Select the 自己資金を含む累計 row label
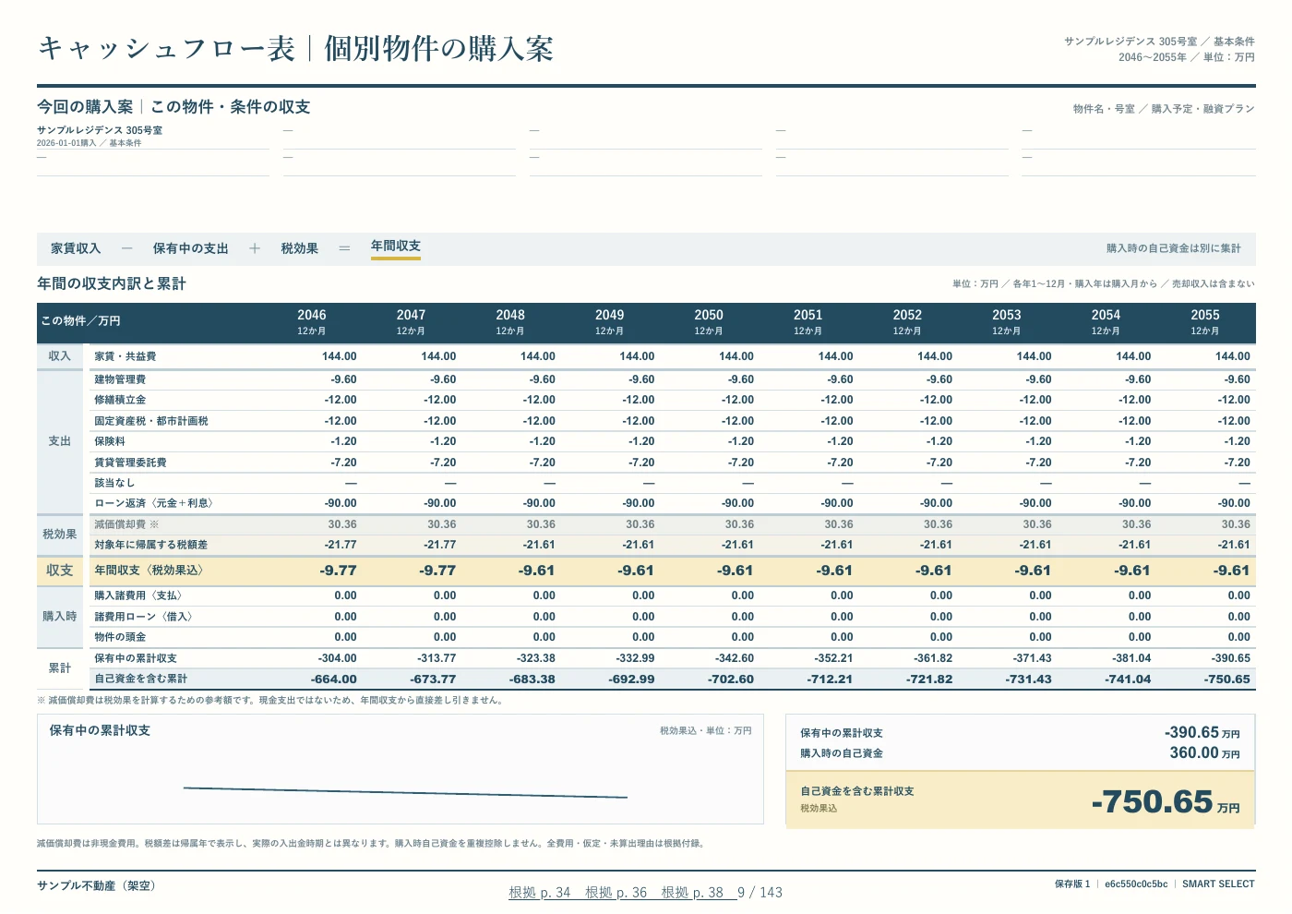This screenshot has width=1292, height=914. (x=141, y=679)
